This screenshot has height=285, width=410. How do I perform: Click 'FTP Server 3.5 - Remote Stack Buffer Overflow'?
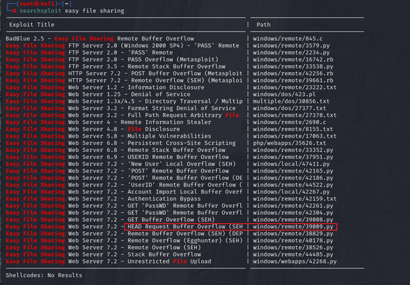147,67
